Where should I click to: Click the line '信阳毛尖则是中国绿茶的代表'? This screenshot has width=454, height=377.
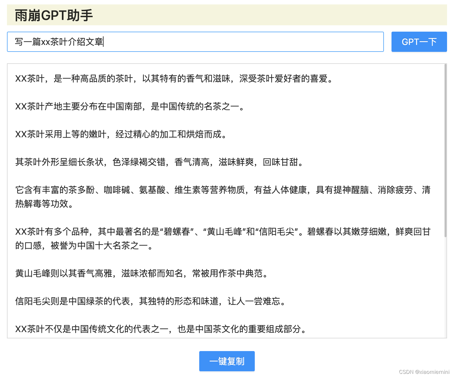click(x=150, y=301)
